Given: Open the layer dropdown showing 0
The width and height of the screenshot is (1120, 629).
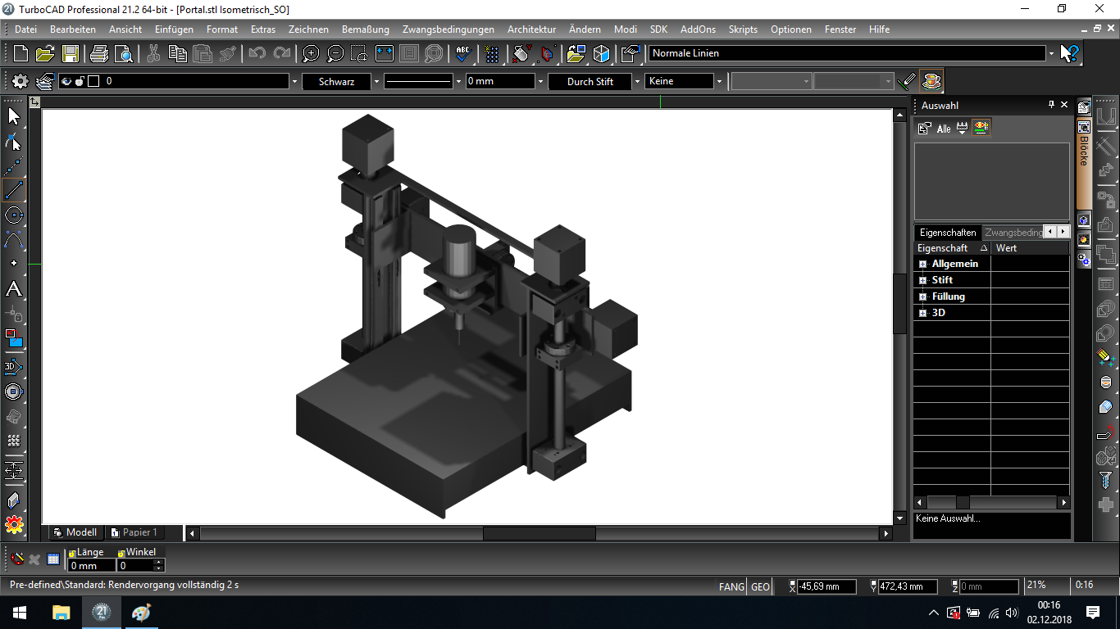Looking at the screenshot, I should point(294,81).
